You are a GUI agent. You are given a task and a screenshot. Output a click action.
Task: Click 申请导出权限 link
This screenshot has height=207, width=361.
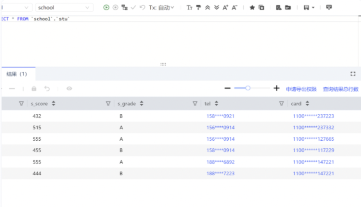301,89
